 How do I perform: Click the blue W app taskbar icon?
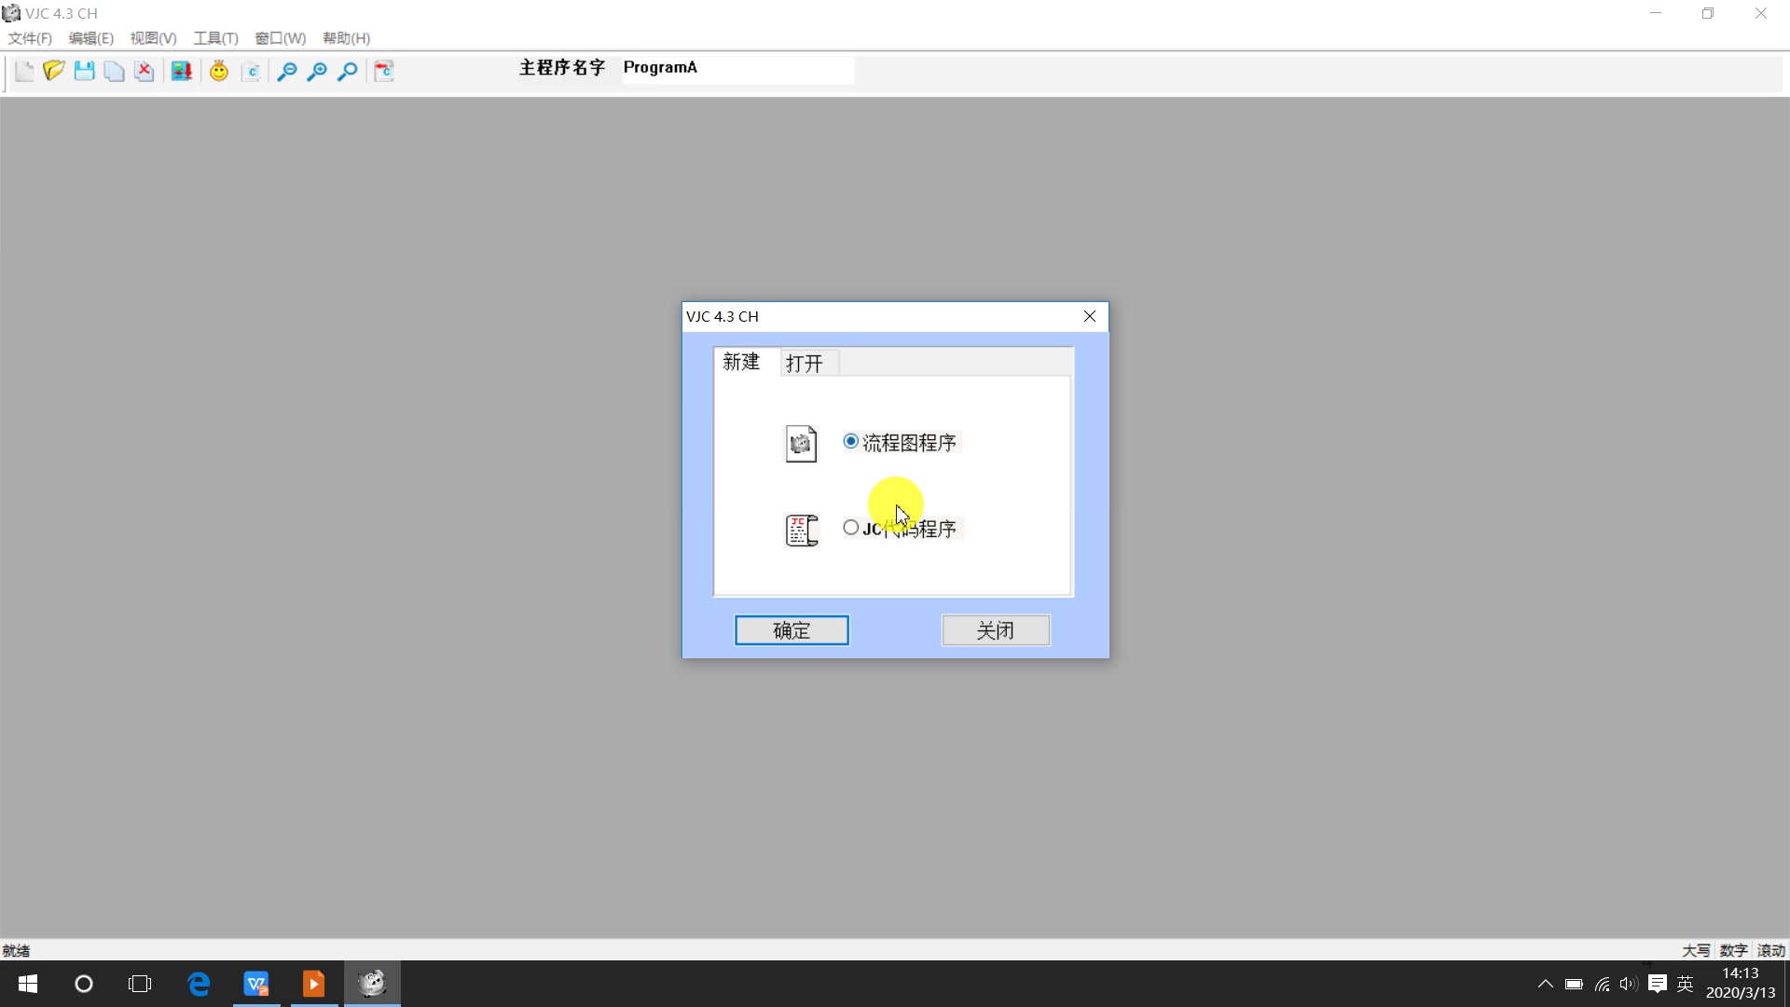tap(256, 984)
